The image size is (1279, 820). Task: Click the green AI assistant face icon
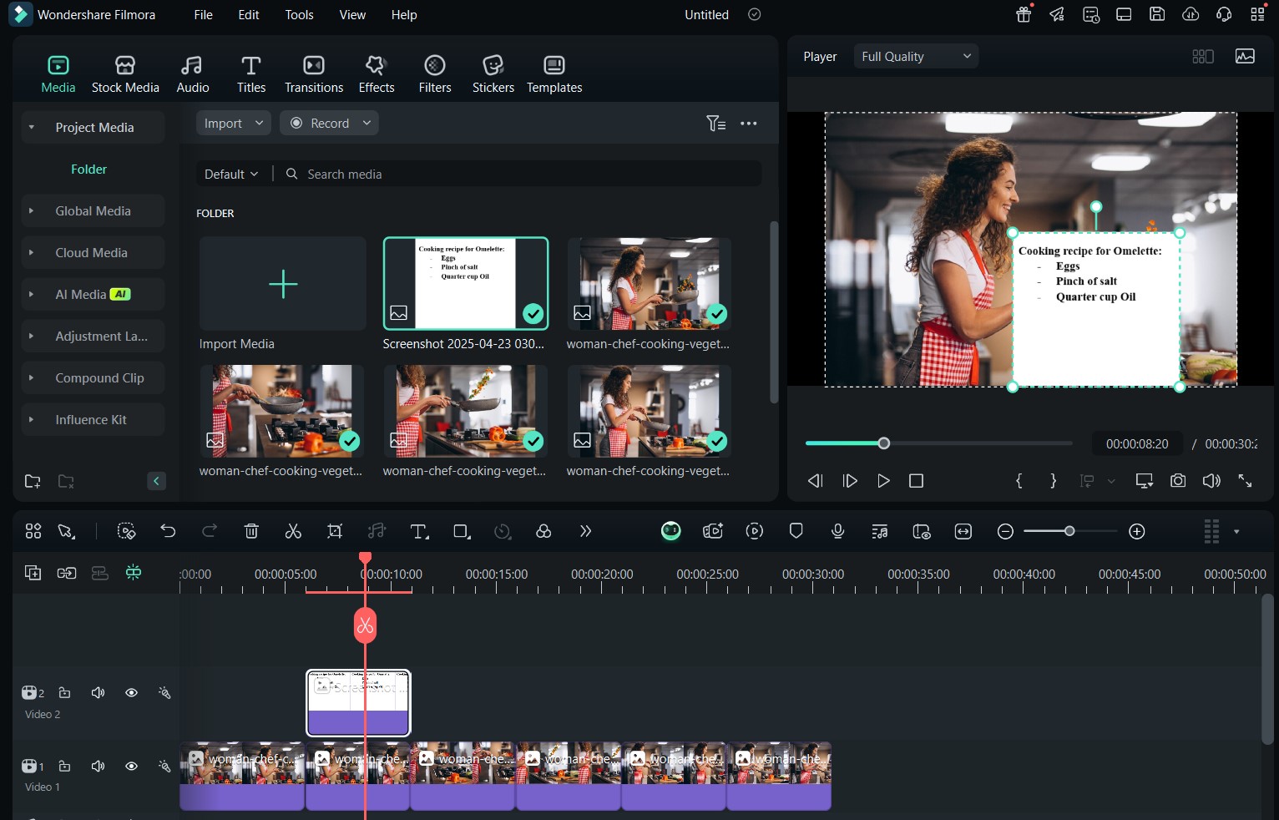pos(671,531)
